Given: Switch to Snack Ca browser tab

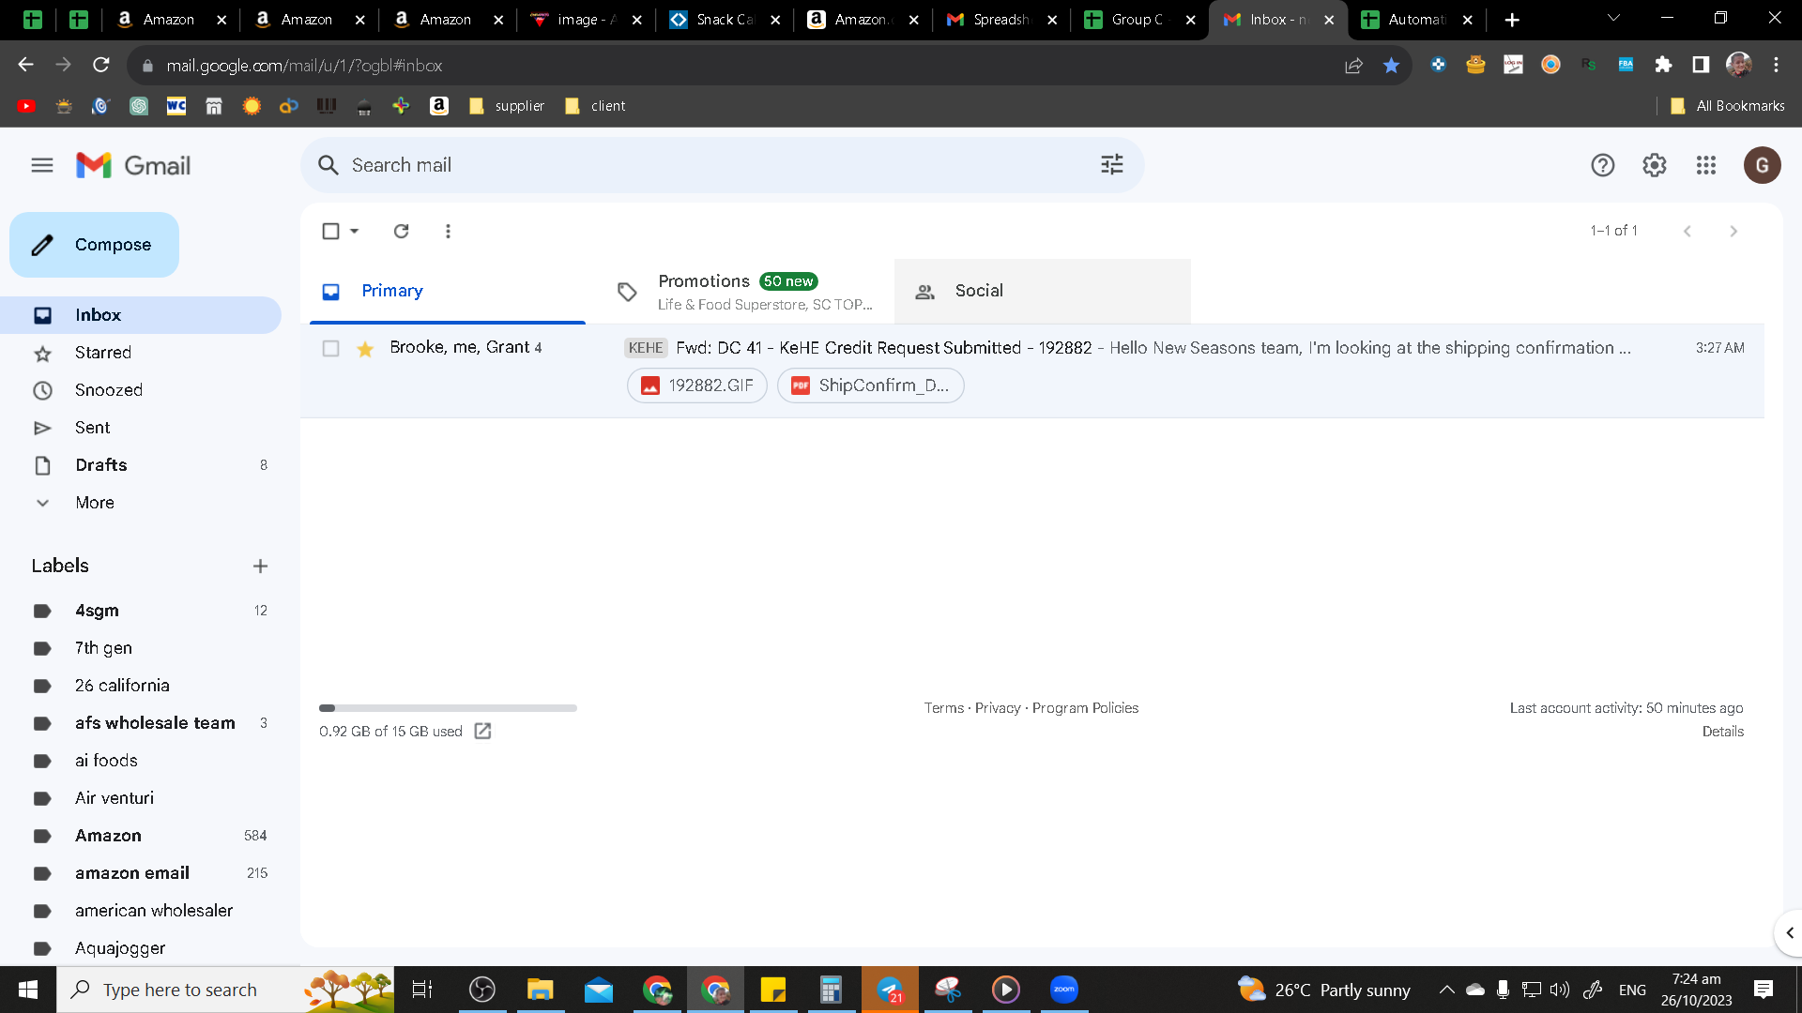Looking at the screenshot, I should (725, 20).
